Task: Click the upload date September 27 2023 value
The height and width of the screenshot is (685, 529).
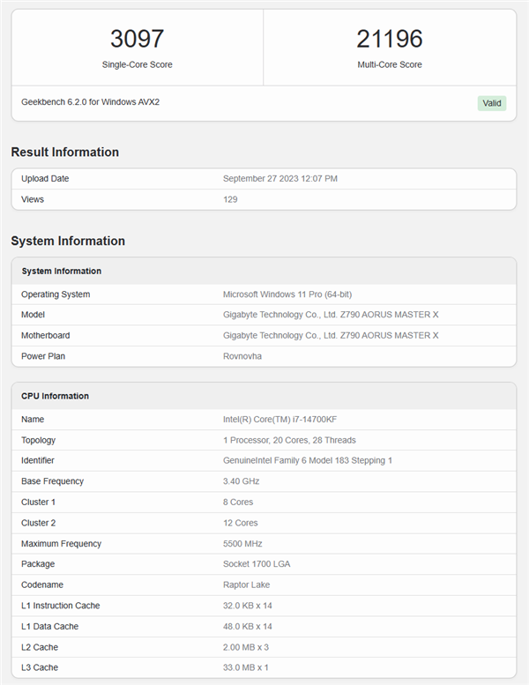Action: pos(279,179)
